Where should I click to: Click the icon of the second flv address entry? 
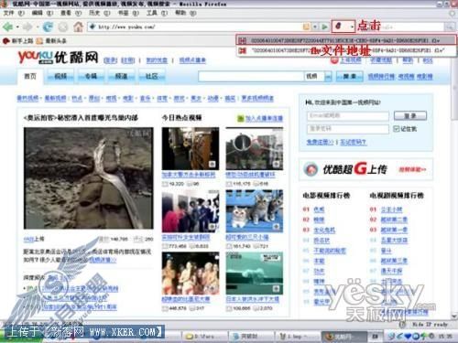(243, 50)
